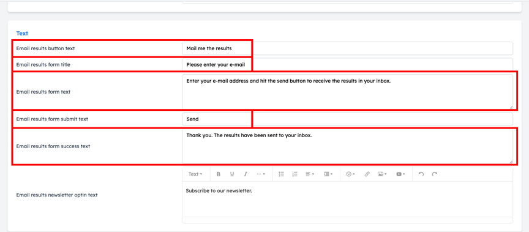This screenshot has height=232, width=529.
Task: Click the 'Please enter your e-mail' field
Action: (348, 64)
